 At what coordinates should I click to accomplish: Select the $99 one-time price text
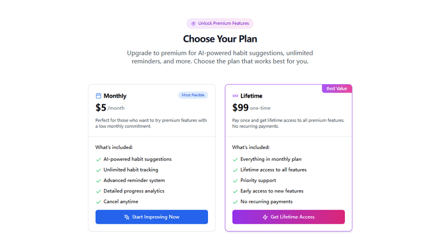240,108
